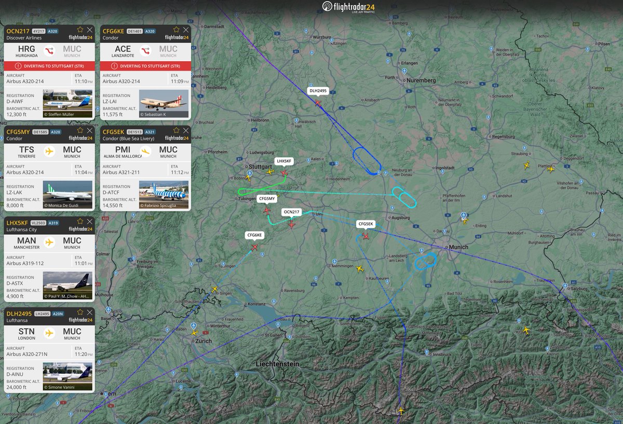Click the TFS Tenerife origin airport
This screenshot has width=623, height=424.
(x=26, y=152)
